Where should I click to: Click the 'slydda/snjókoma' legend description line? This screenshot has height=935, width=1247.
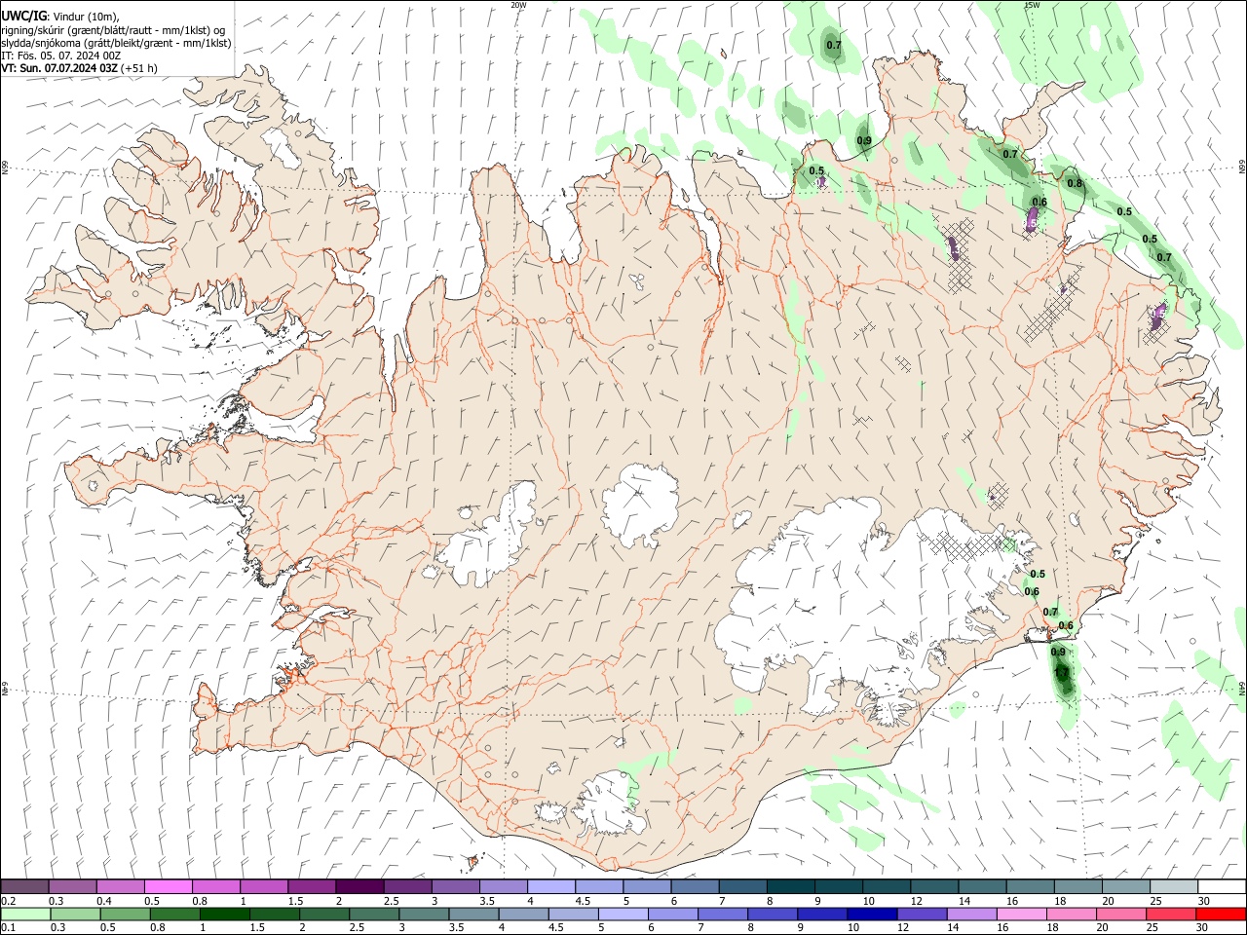117,43
